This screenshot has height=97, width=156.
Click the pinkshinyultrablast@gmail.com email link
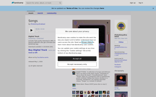click(x=121, y=61)
